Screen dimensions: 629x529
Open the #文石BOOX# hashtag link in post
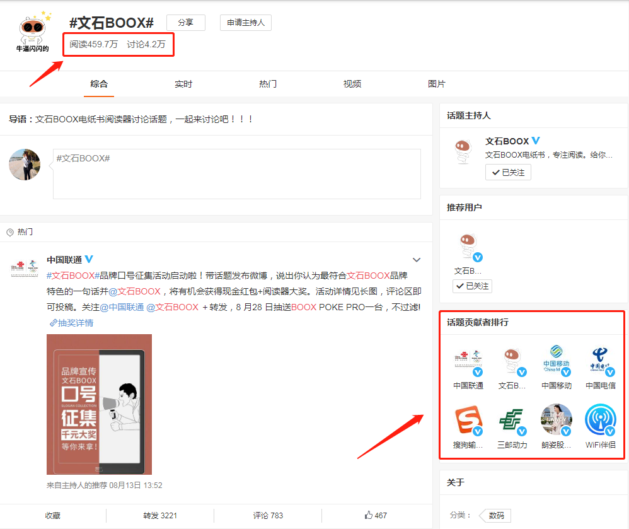tap(73, 276)
